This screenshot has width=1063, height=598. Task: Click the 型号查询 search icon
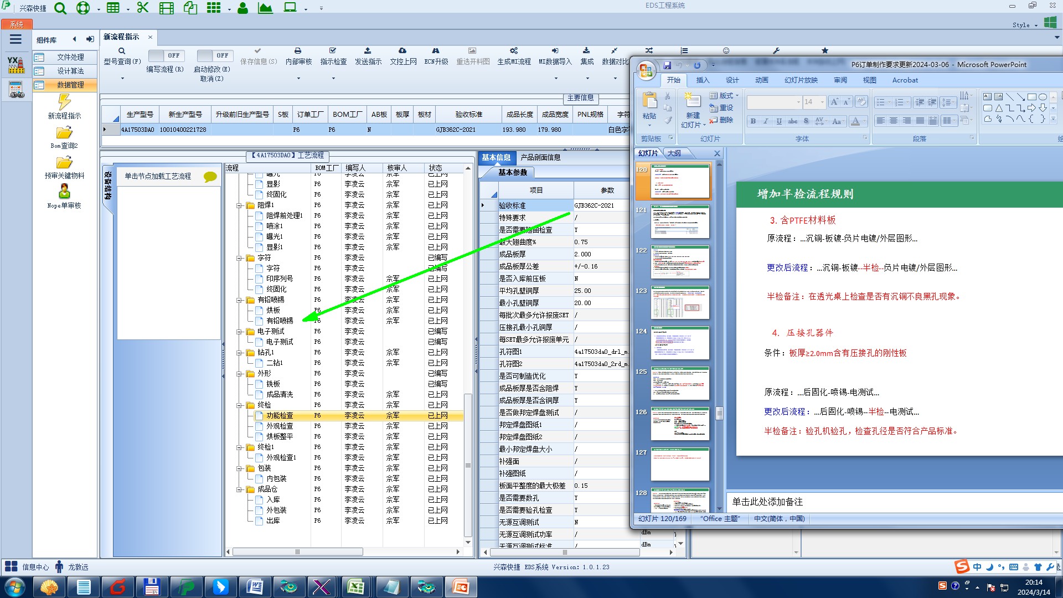point(122,51)
